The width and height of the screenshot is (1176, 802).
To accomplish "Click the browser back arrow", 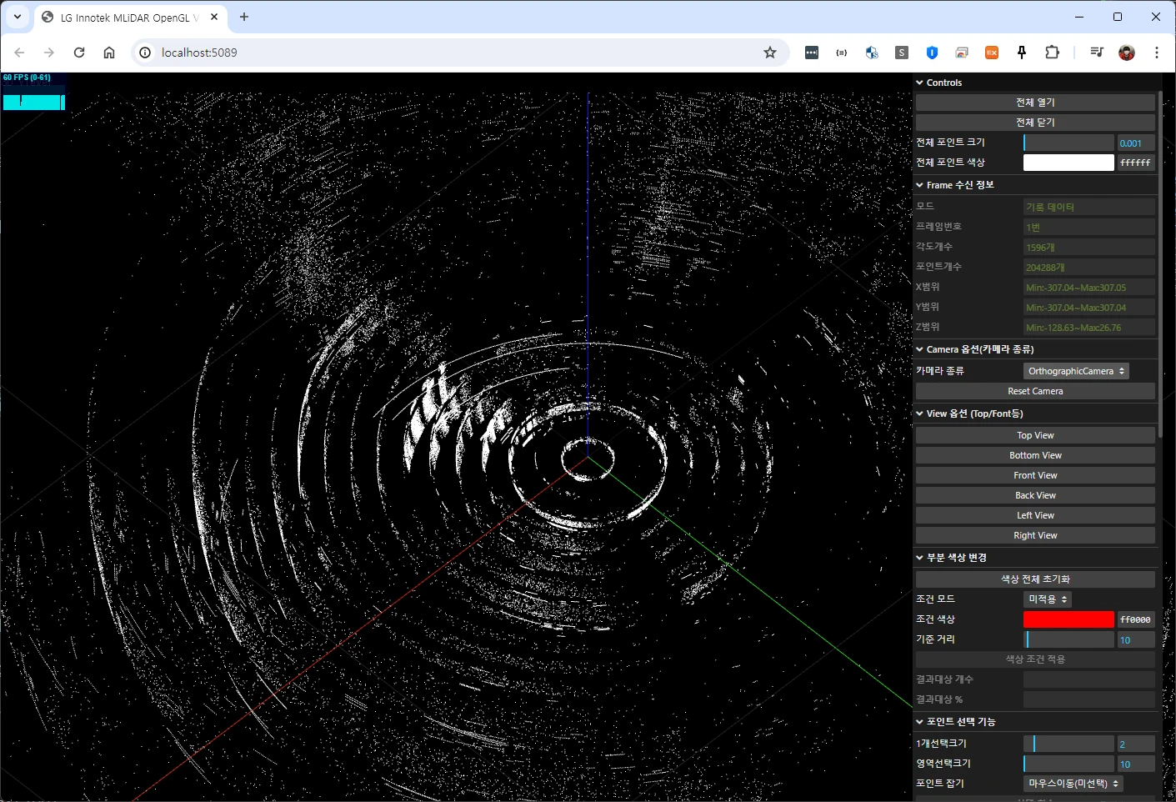I will pyautogui.click(x=19, y=53).
